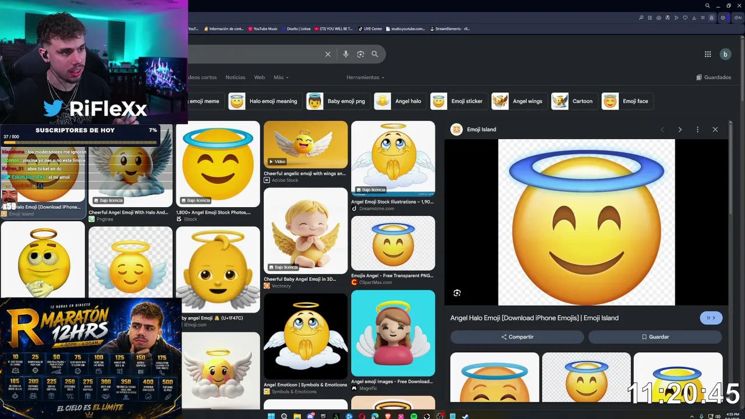This screenshot has width=745, height=419.
Task: Open the StreamElements bookmark
Action: (x=449, y=29)
